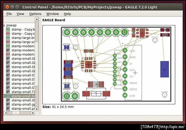This screenshot has width=186, height=130.
Task: Click file icon next to stamp-small.pr
Action: [x=8, y=109]
